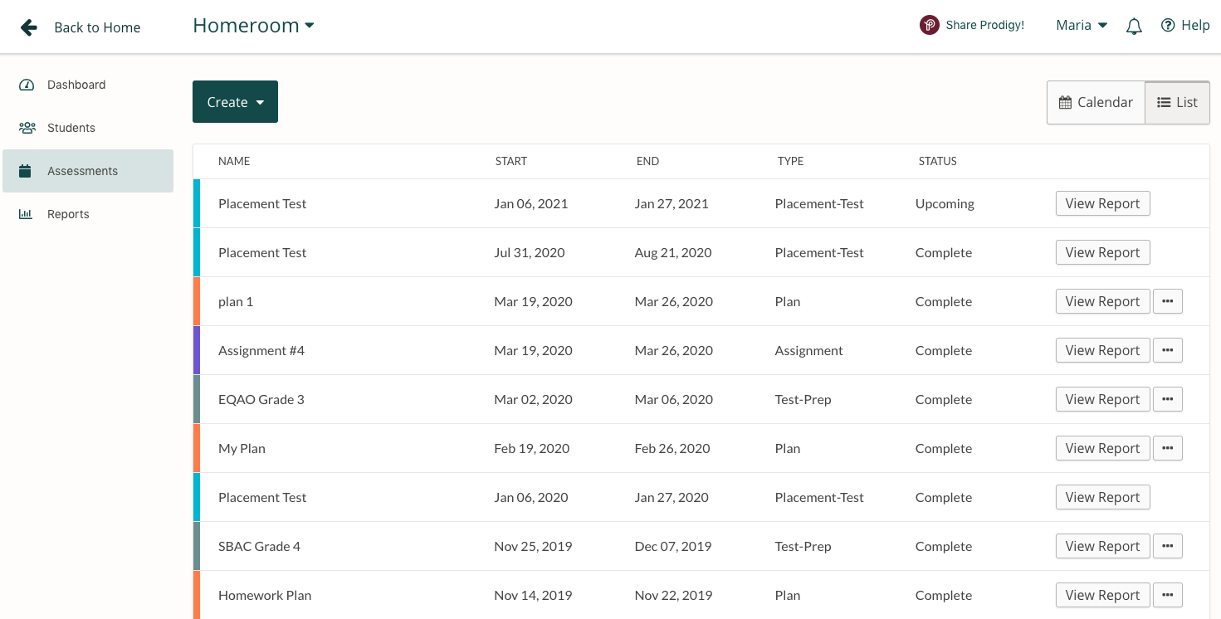This screenshot has width=1221, height=619.
Task: Open Help using the question mark icon
Action: coord(1170,25)
